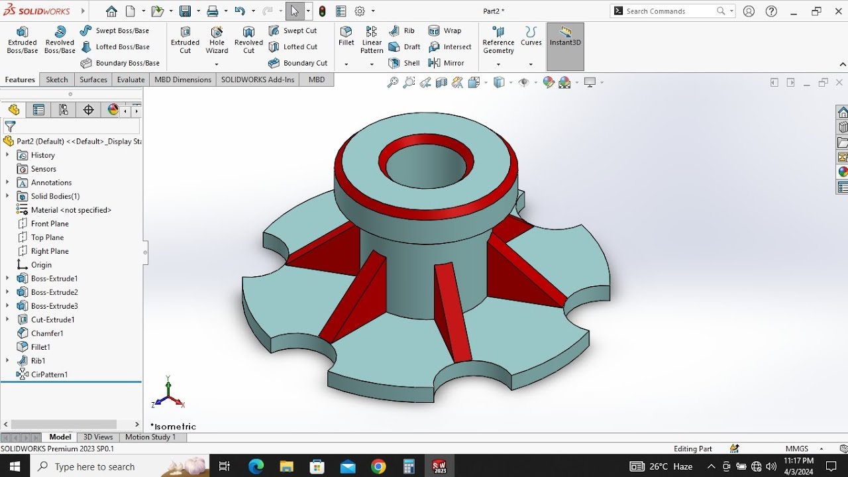Viewport: 848px width, 477px height.
Task: Select the Rib feature tool
Action: tap(401, 30)
